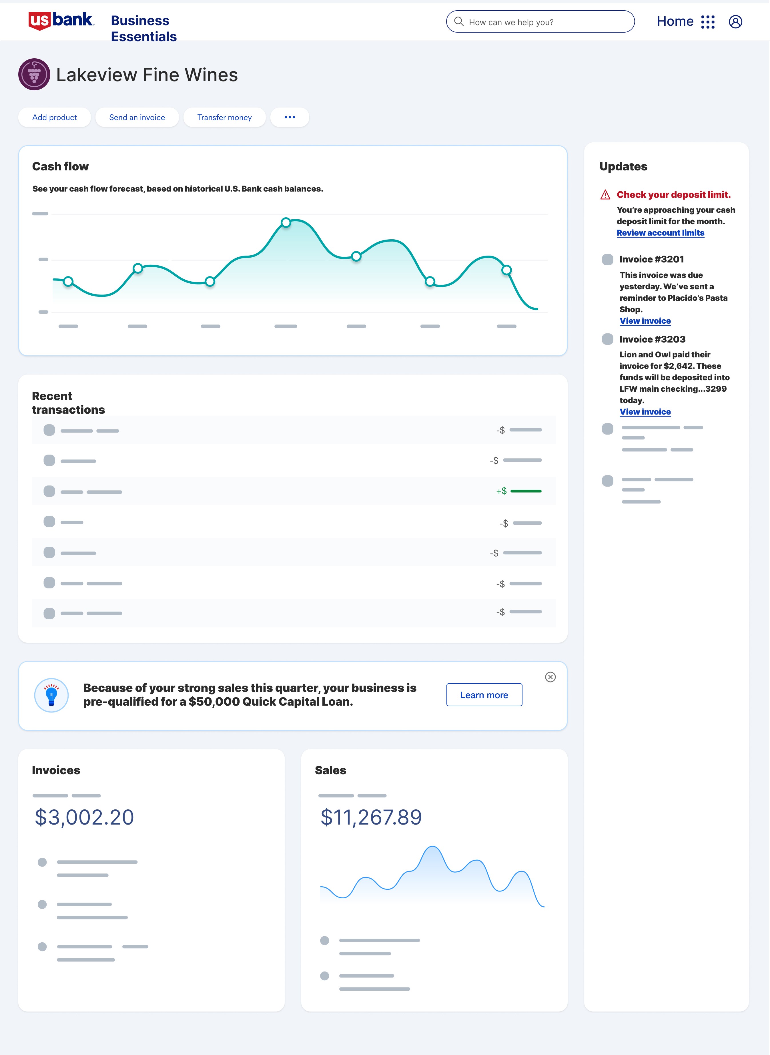Screen dimensions: 770x1055
Task: Click the deposit limit warning triangle icon
Action: [605, 195]
